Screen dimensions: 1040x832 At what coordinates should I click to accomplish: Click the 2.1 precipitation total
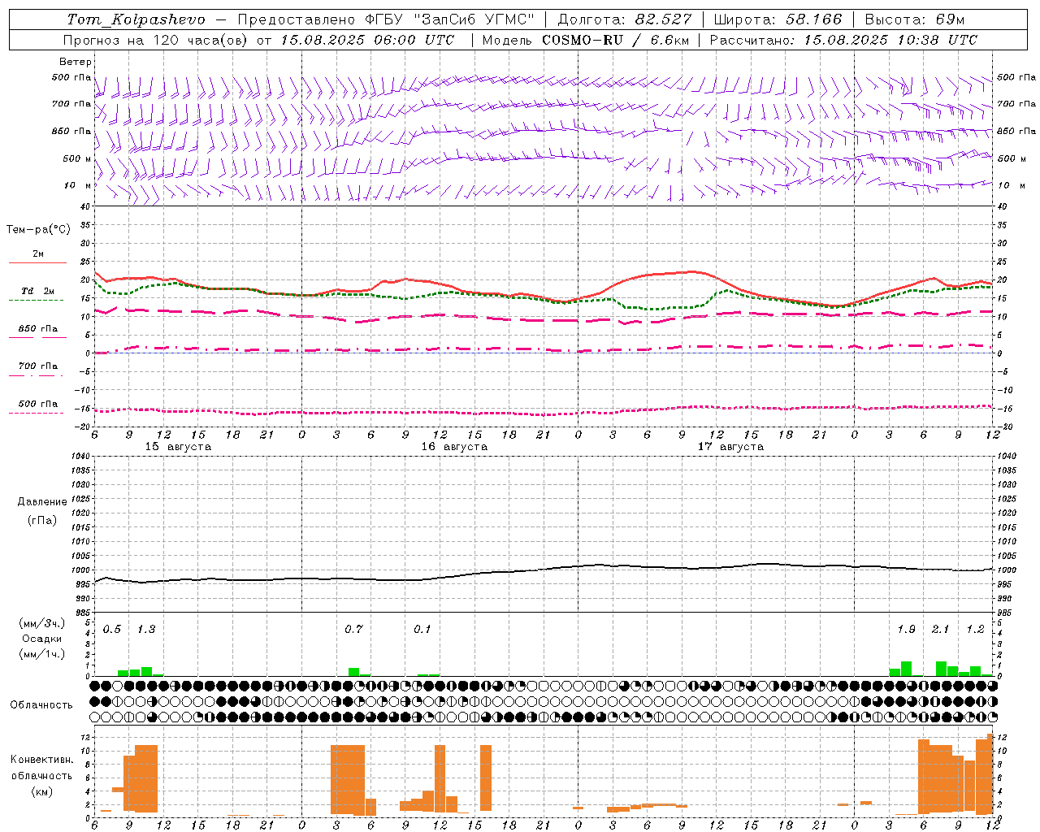coord(940,630)
